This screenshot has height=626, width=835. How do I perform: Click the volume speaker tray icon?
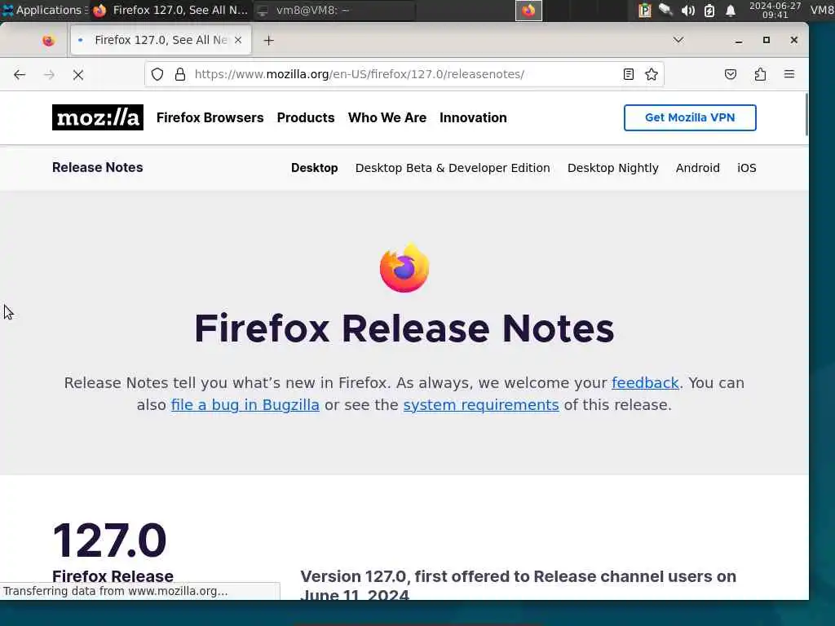(687, 10)
